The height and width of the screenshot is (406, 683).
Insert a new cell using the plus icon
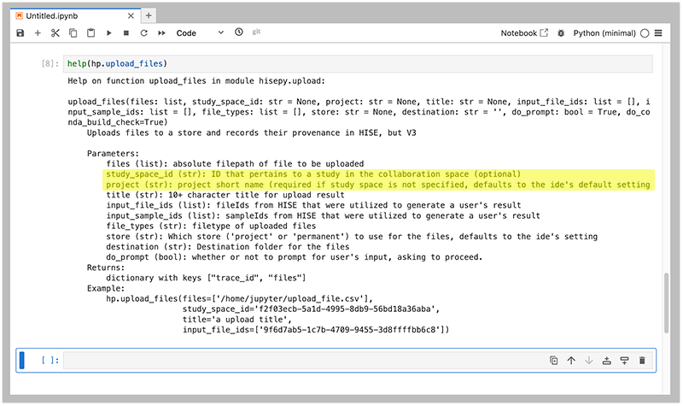pyautogui.click(x=38, y=33)
